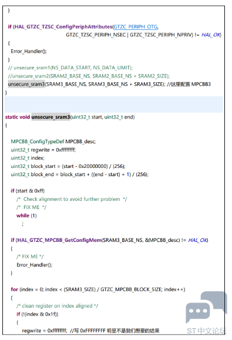The width and height of the screenshot is (232, 340).
Task: Click the 0xFFFFFFFF Chinese comment
Action: 115,331
